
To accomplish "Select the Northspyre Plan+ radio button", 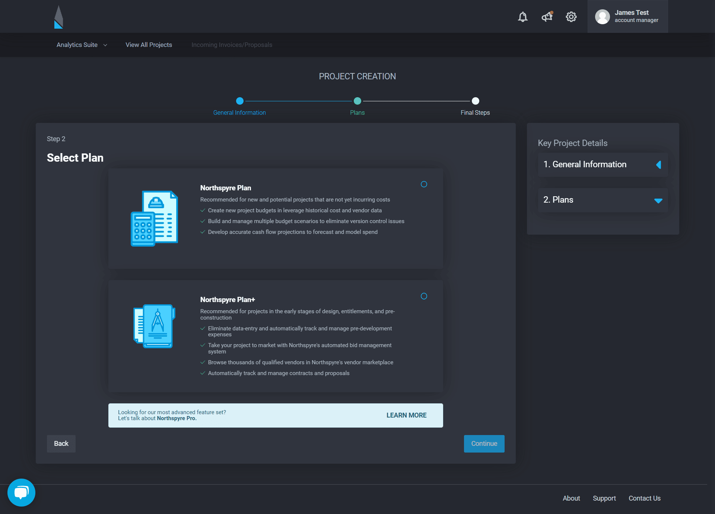I will (424, 296).
